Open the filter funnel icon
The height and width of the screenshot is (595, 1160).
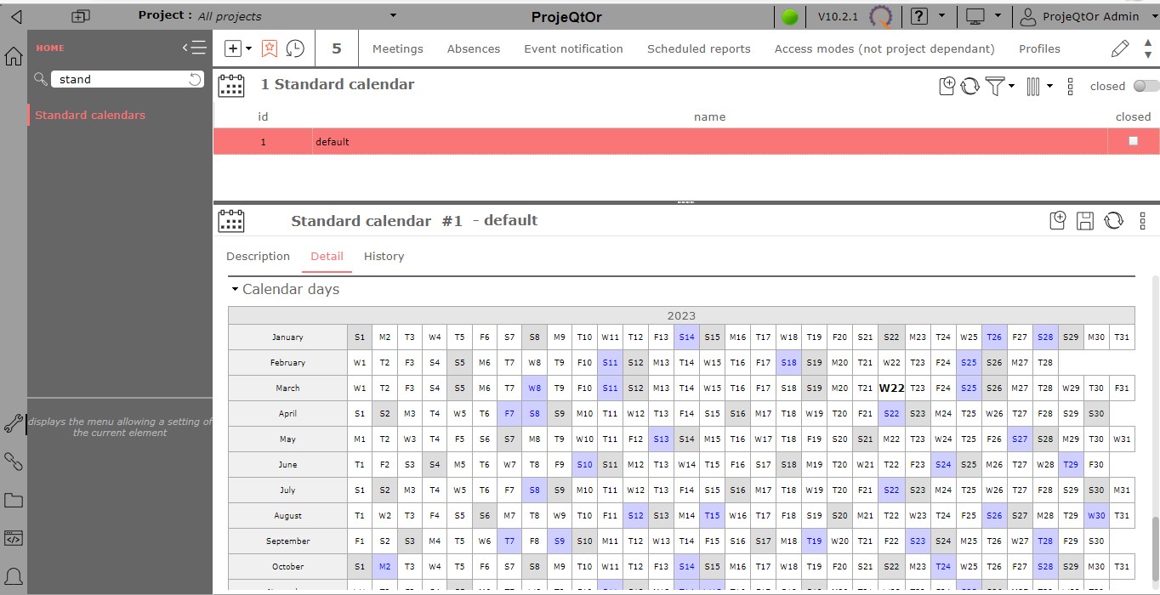pyautogui.click(x=995, y=86)
